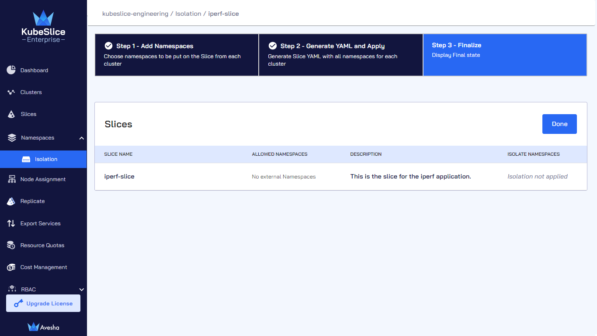
Task: Click the 'No external Namespaces' cell
Action: [284, 177]
